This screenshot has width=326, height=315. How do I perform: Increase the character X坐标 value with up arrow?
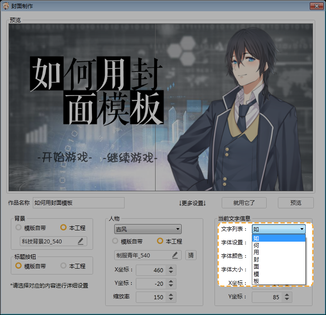170,268
